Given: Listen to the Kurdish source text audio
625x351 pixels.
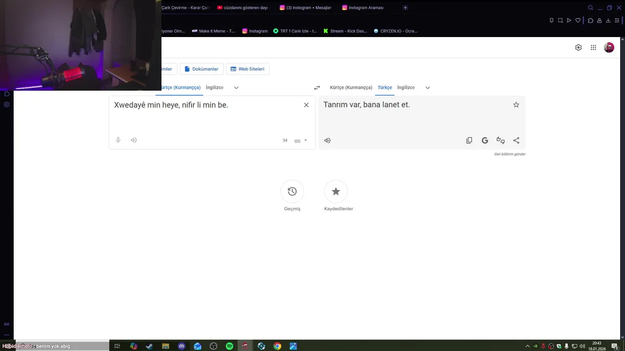Looking at the screenshot, I should 134,140.
